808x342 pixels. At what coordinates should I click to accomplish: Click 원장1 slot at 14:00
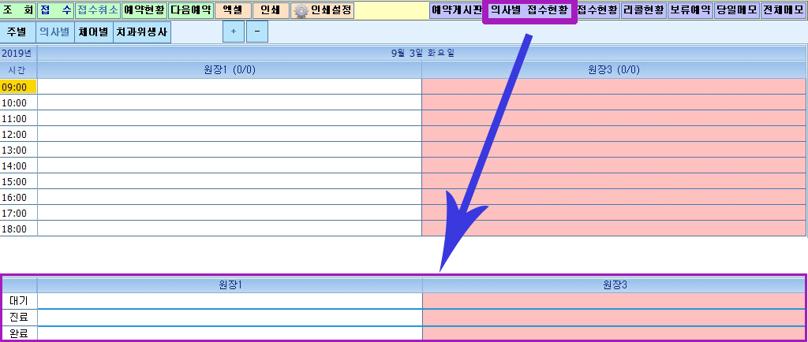[230, 165]
